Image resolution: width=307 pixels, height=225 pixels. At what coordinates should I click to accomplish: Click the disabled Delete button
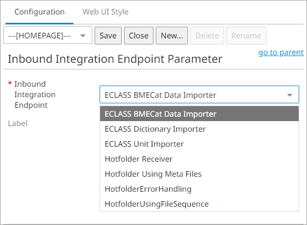pyautogui.click(x=207, y=36)
